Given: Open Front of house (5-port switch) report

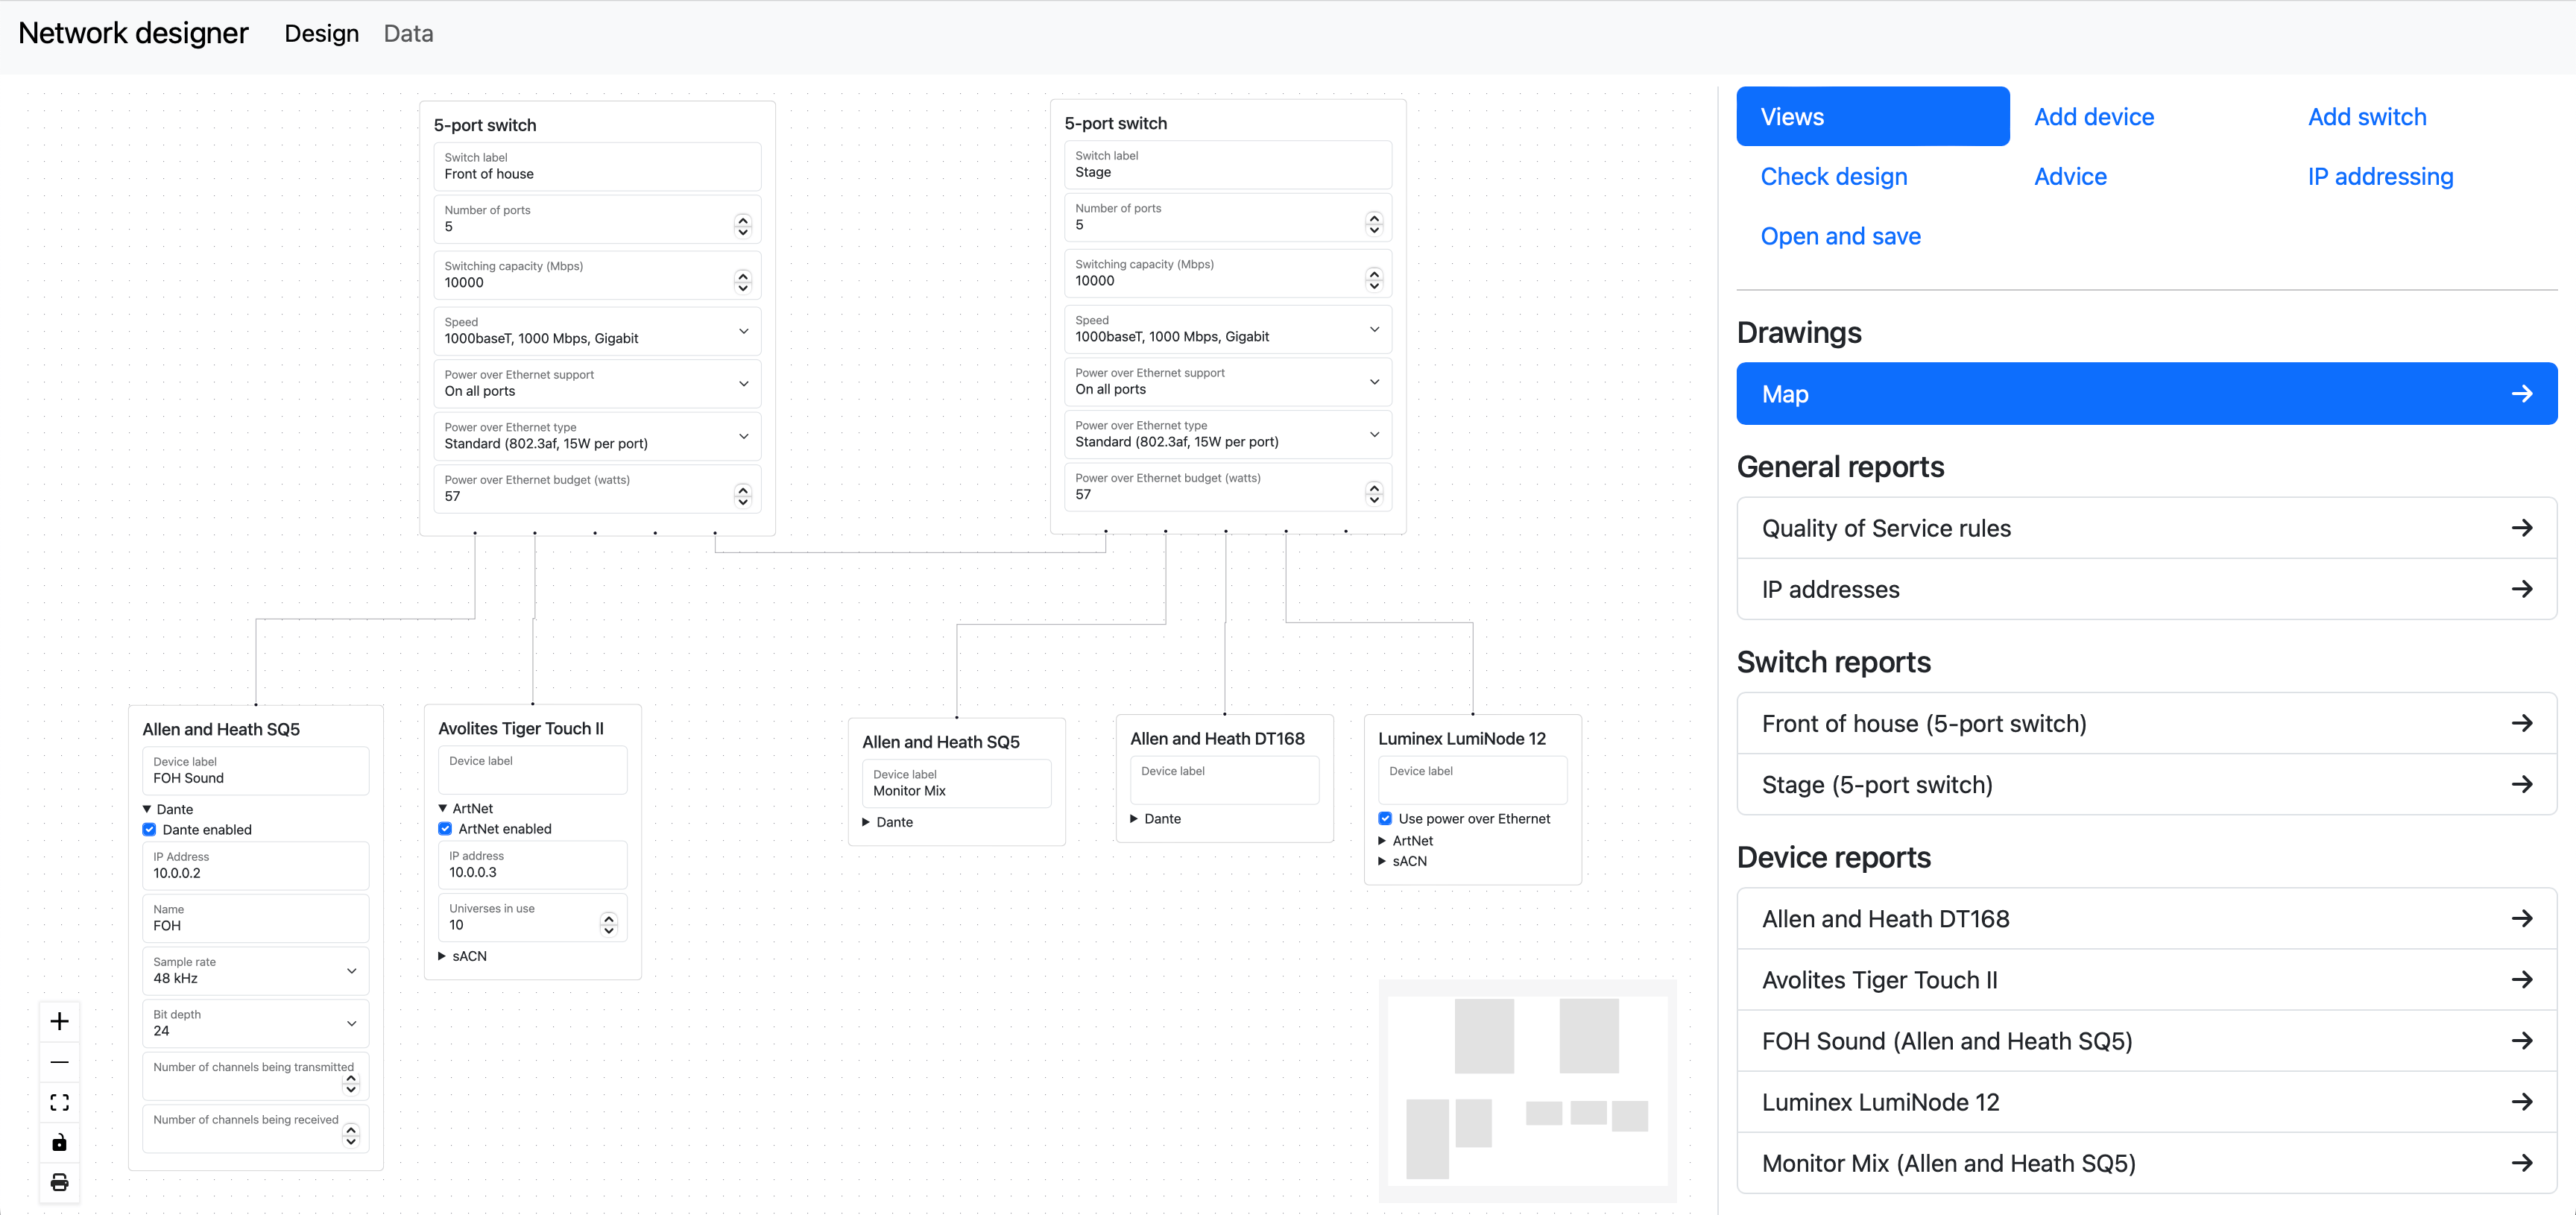Looking at the screenshot, I should coord(2147,723).
